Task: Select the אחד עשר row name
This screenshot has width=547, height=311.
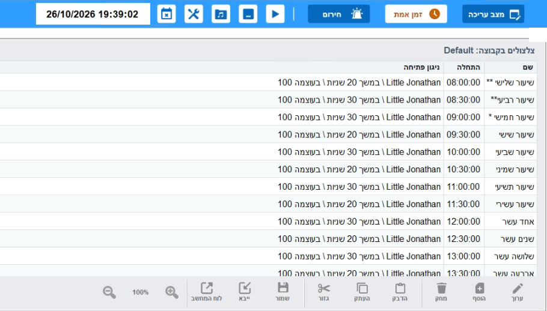Action: (x=518, y=222)
